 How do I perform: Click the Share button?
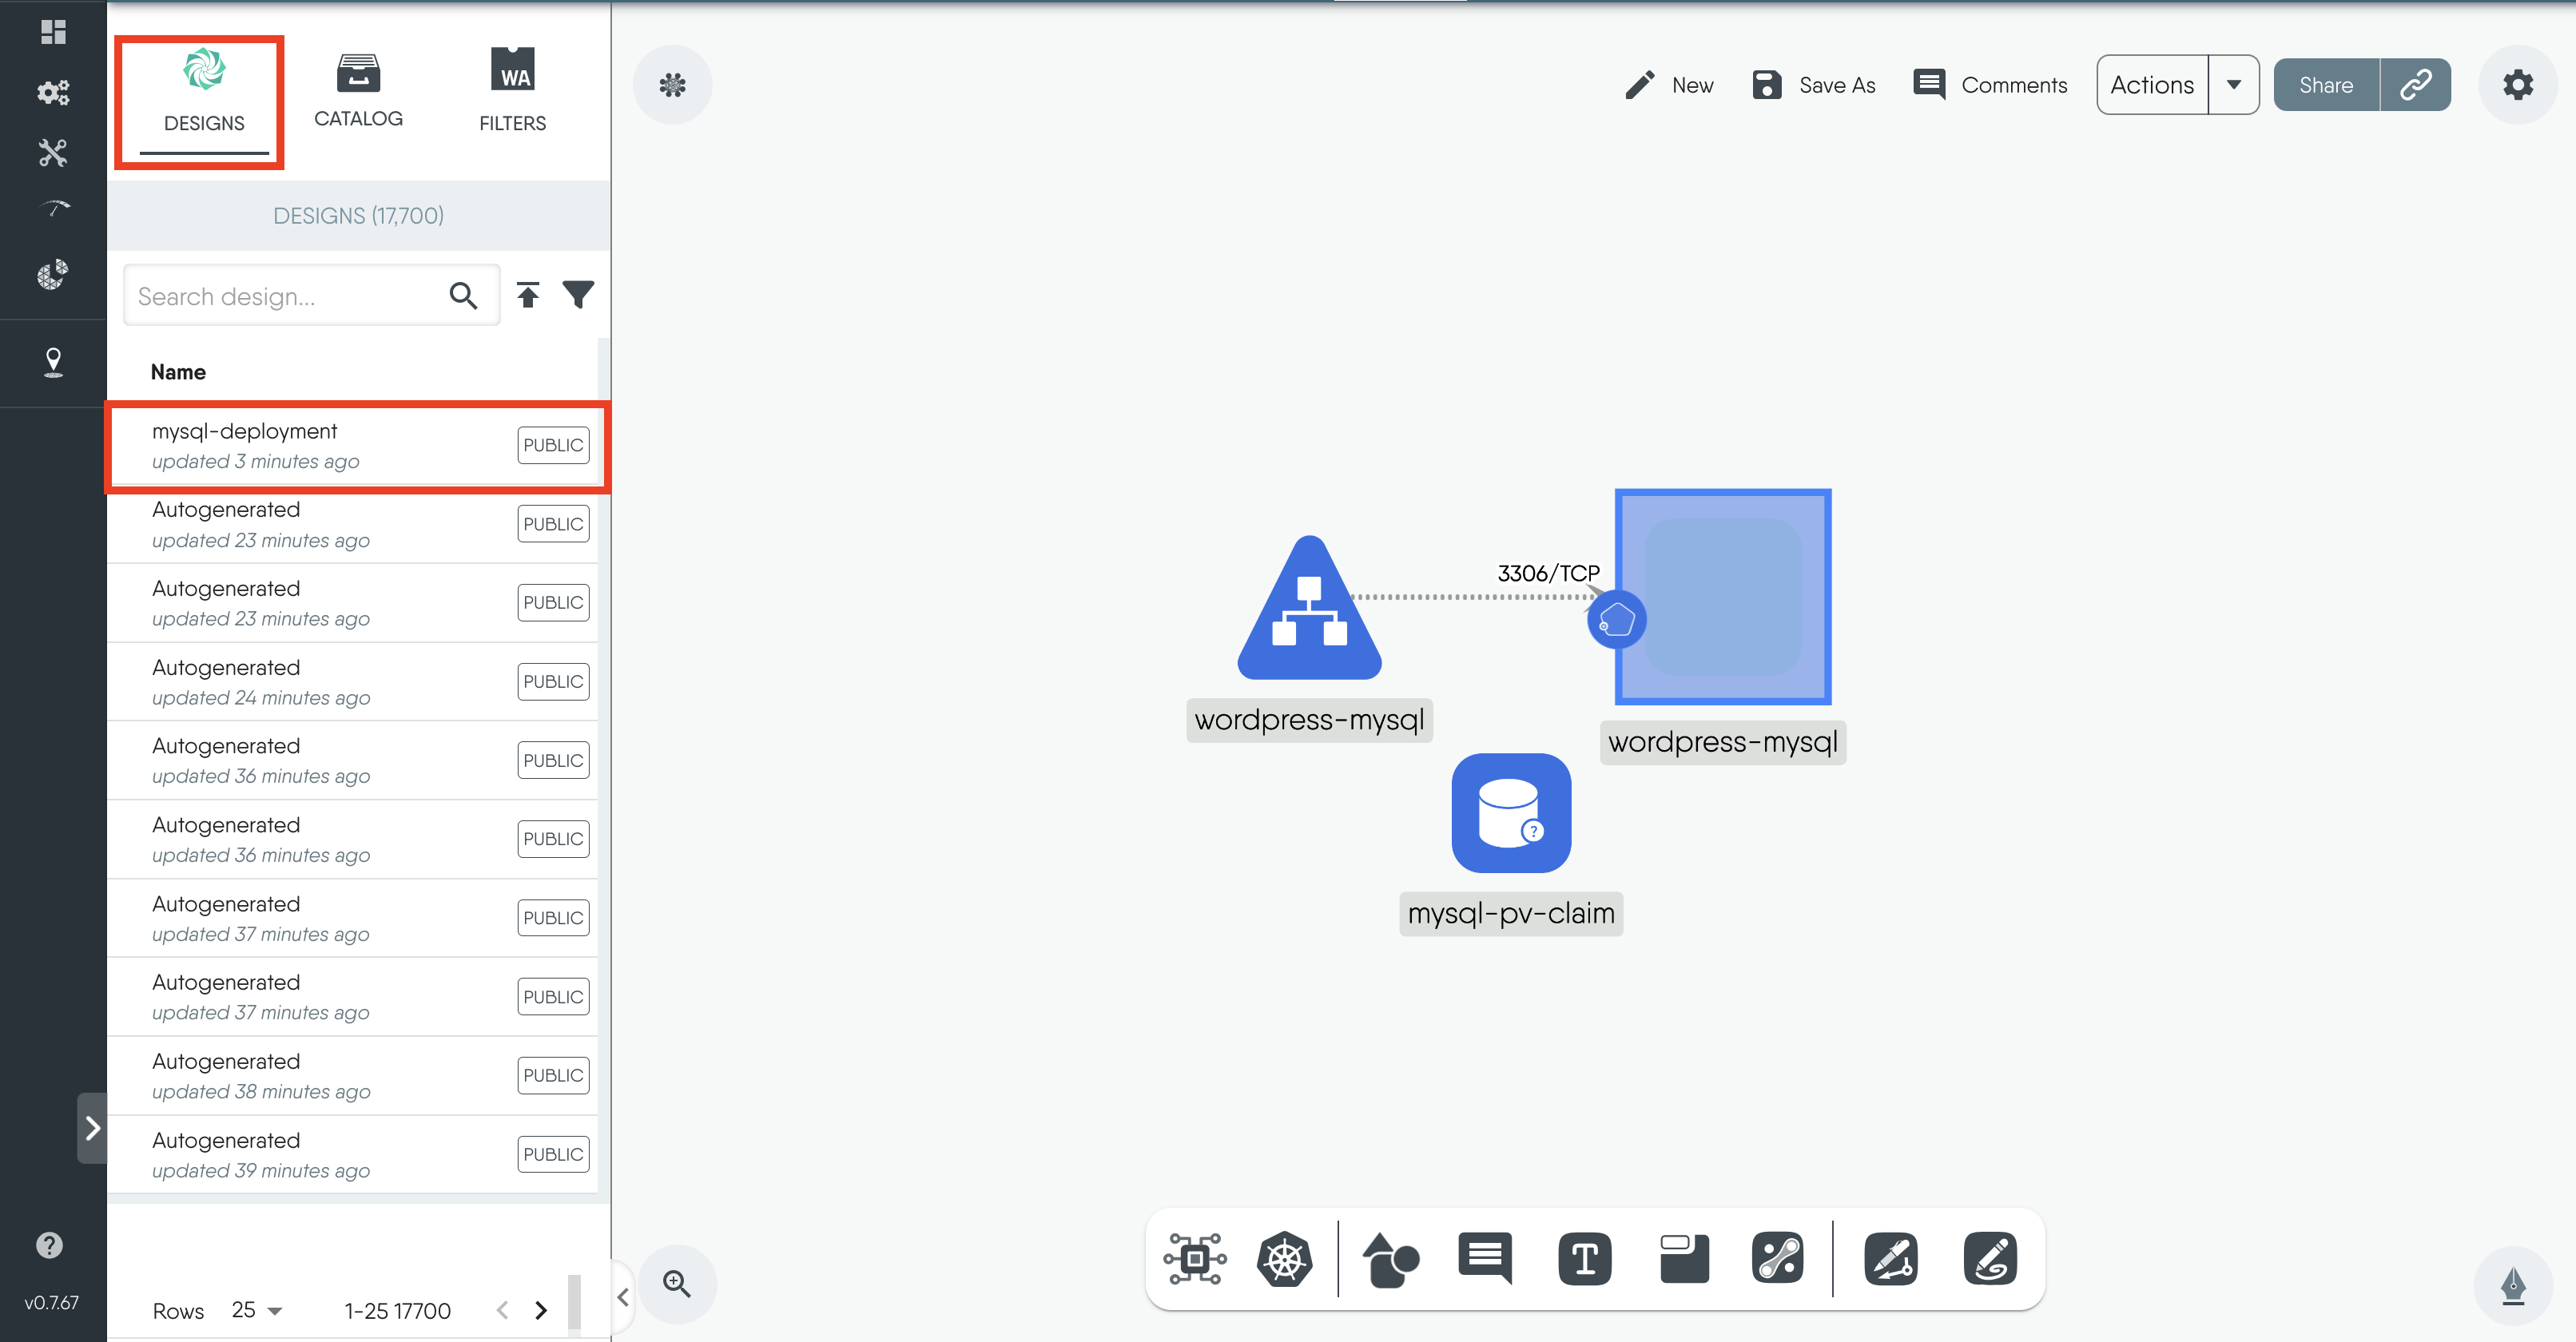2325,85
